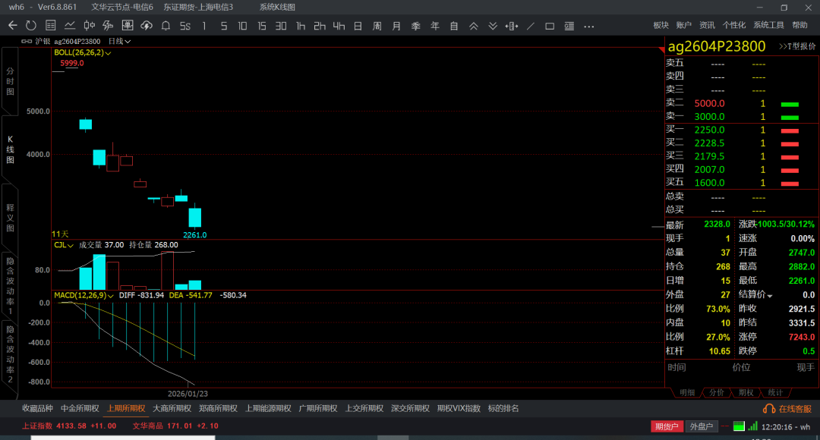Click the 2026/01/23 date marker

pos(188,394)
